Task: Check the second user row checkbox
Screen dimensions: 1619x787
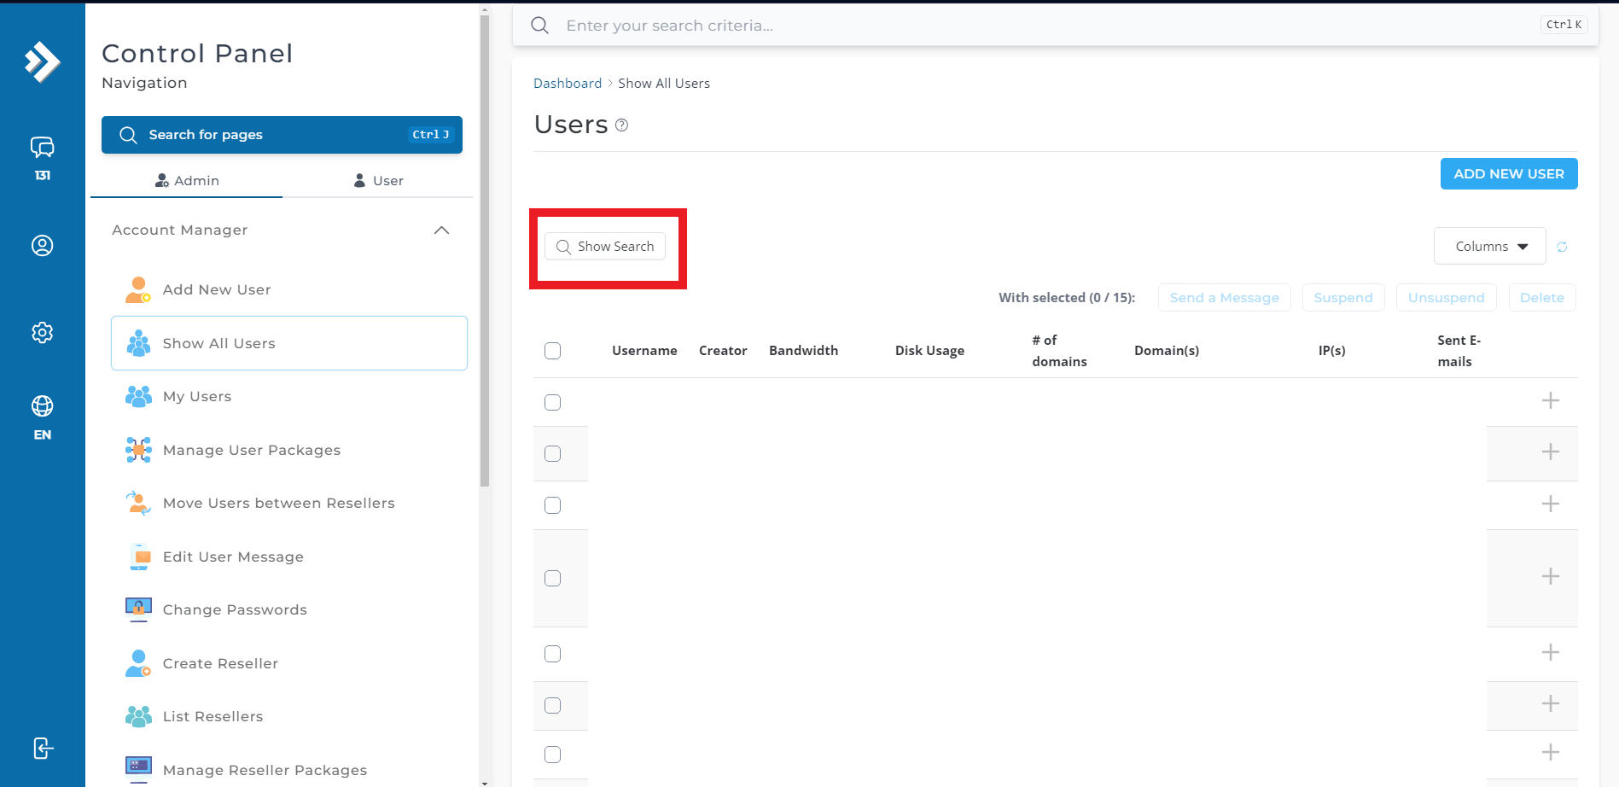Action: pos(553,453)
